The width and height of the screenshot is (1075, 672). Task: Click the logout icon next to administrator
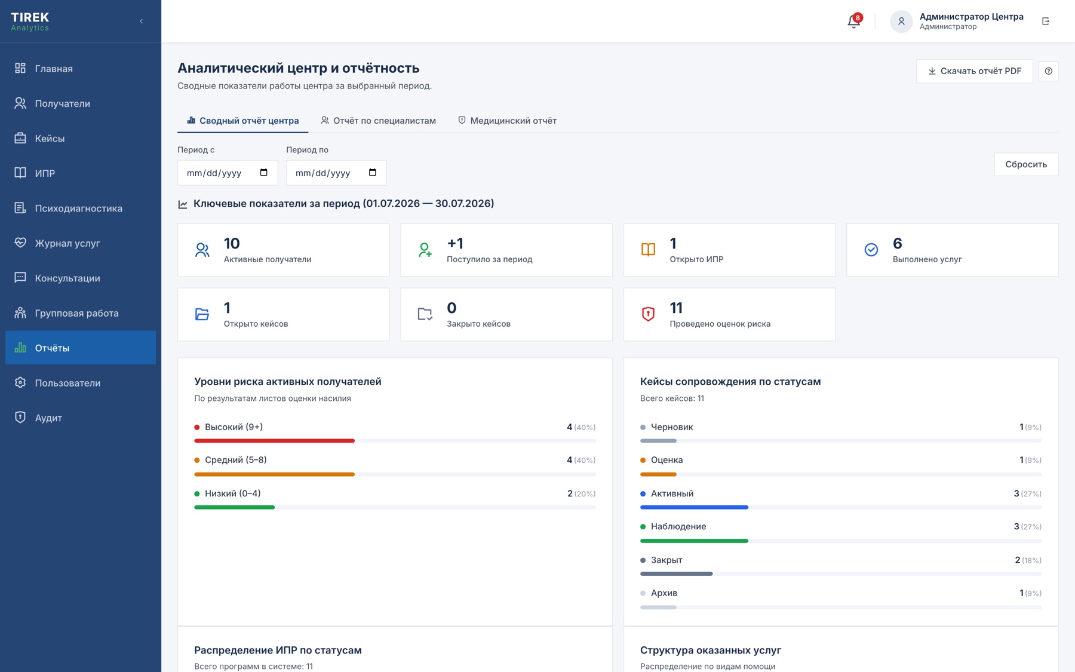tap(1046, 21)
